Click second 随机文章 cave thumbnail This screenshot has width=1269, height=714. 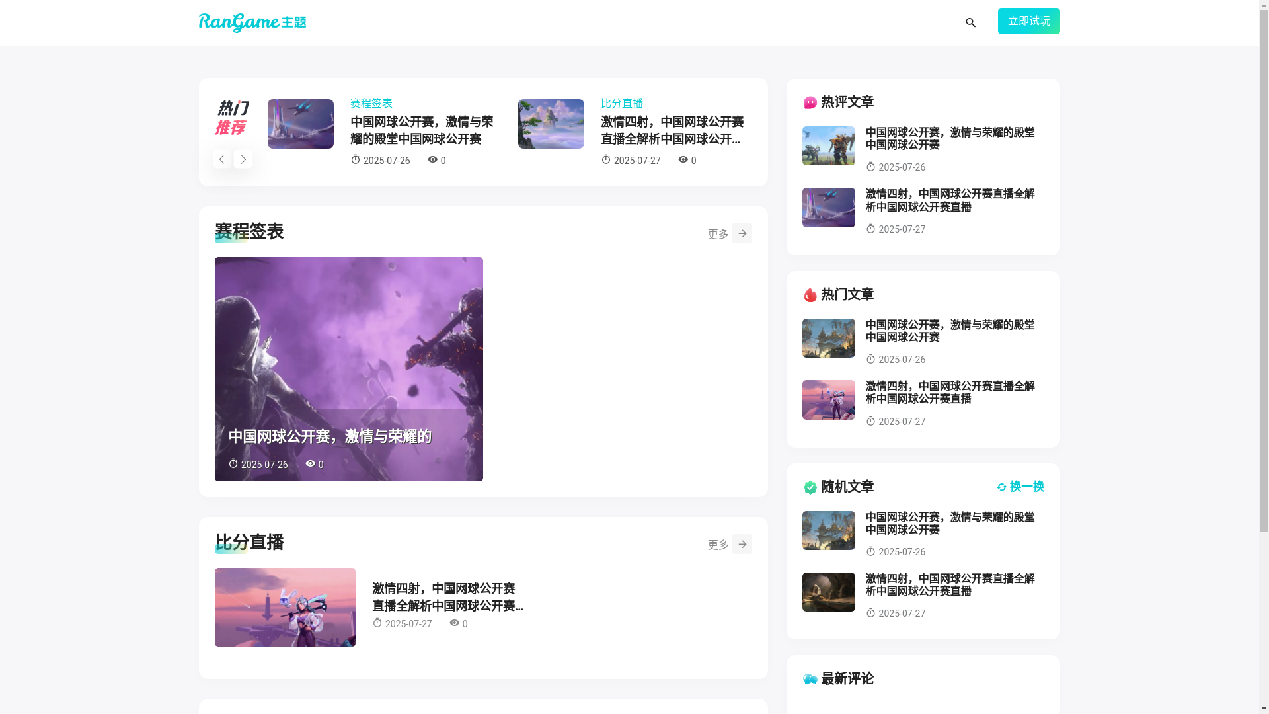[828, 592]
